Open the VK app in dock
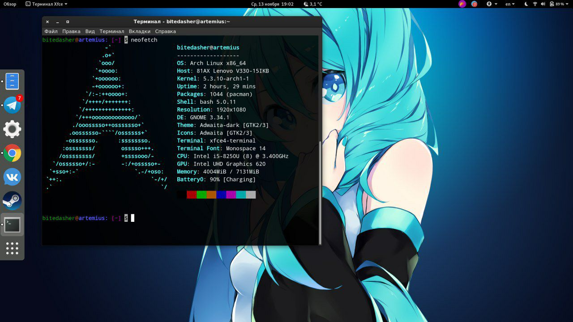The image size is (573, 322). pyautogui.click(x=12, y=177)
